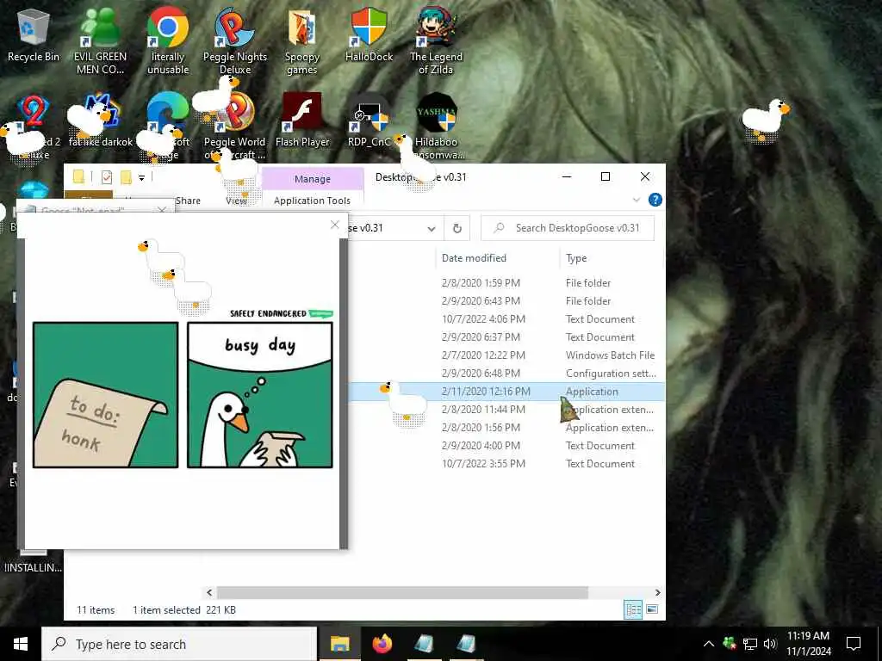The width and height of the screenshot is (882, 661).
Task: Select the Spoopy games folder icon
Action: [302, 40]
